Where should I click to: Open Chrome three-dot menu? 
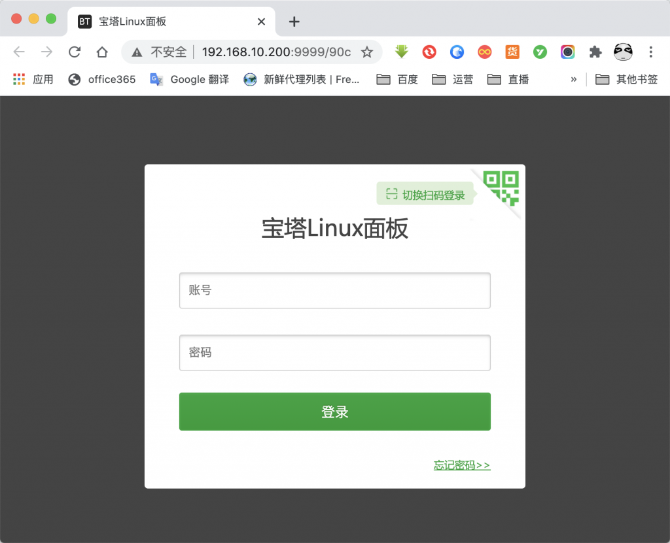click(651, 52)
